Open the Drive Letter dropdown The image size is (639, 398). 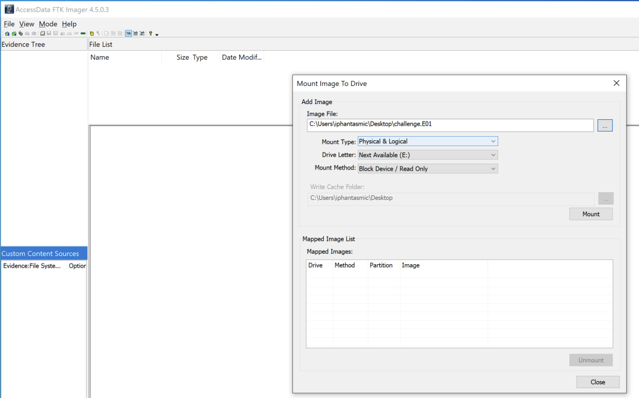point(427,155)
